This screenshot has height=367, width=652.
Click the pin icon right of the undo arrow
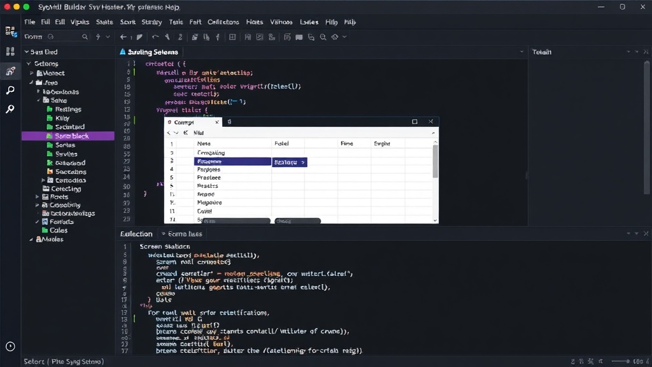pos(167,37)
